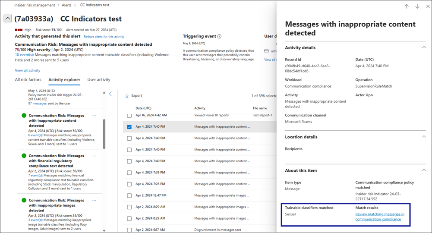432x233 pixels.
Task: Open the Alerts breadcrumb link
Action: 67,5
